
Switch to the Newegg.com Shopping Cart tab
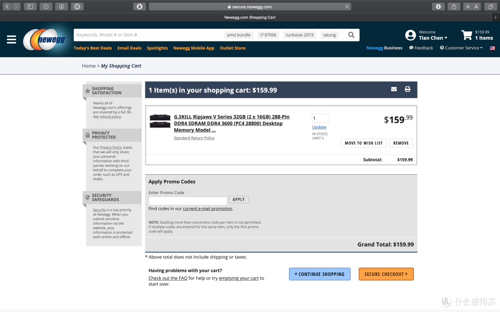pos(250,18)
